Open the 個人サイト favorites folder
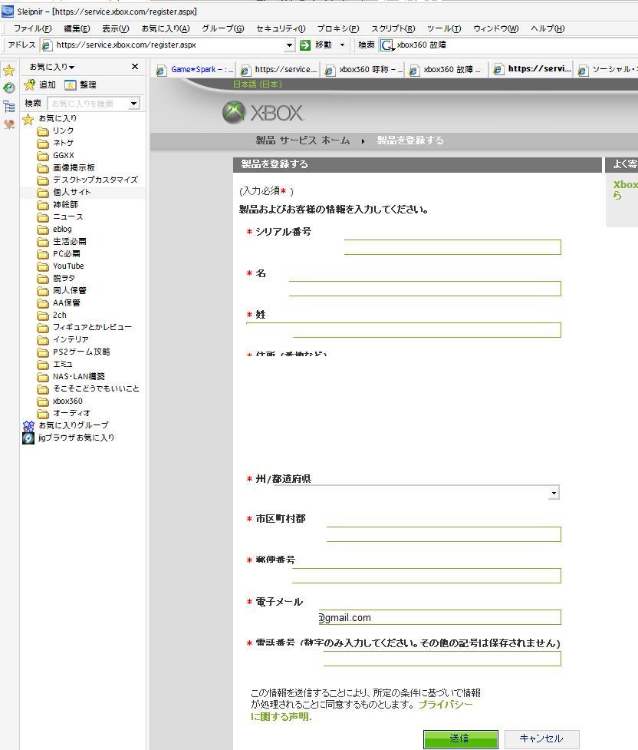The height and width of the screenshot is (750, 638). pos(71,192)
